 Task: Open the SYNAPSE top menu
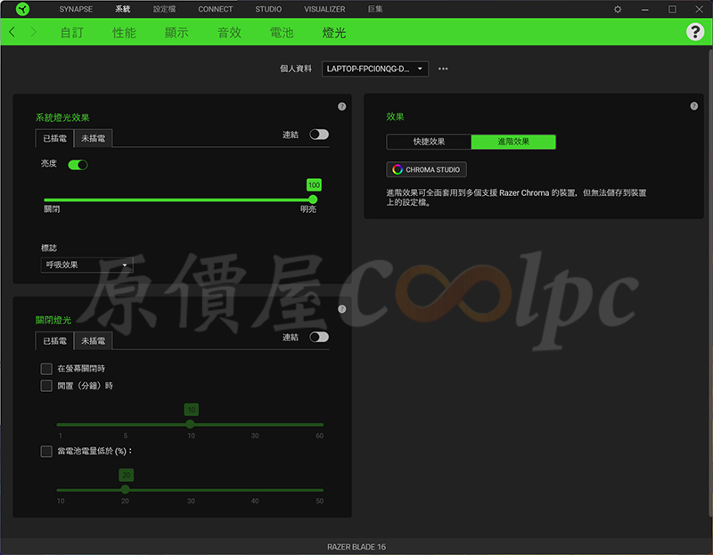coord(76,9)
